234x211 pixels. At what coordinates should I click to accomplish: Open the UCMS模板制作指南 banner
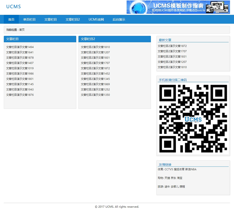coord(178,7)
